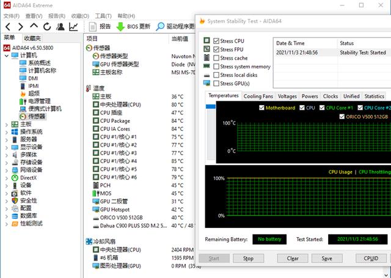Click the back navigation arrow
The width and height of the screenshot is (391, 278).
(x=7, y=27)
